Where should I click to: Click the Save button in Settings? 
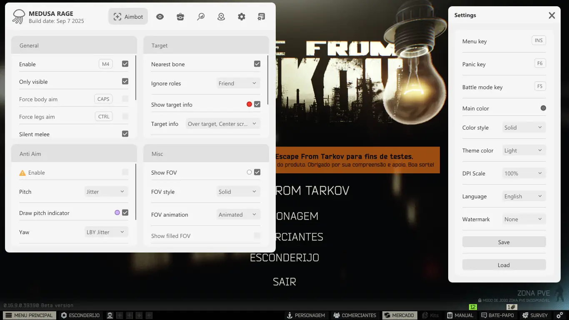pyautogui.click(x=504, y=242)
